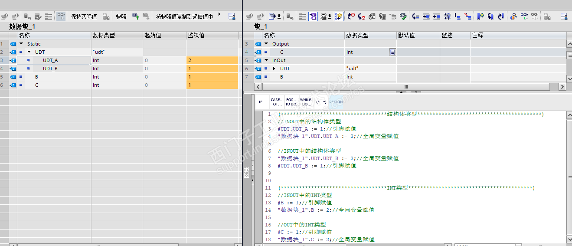This screenshot has height=246, width=572.
Task: Click camera with green up-arrow icon
Action: pos(136,16)
